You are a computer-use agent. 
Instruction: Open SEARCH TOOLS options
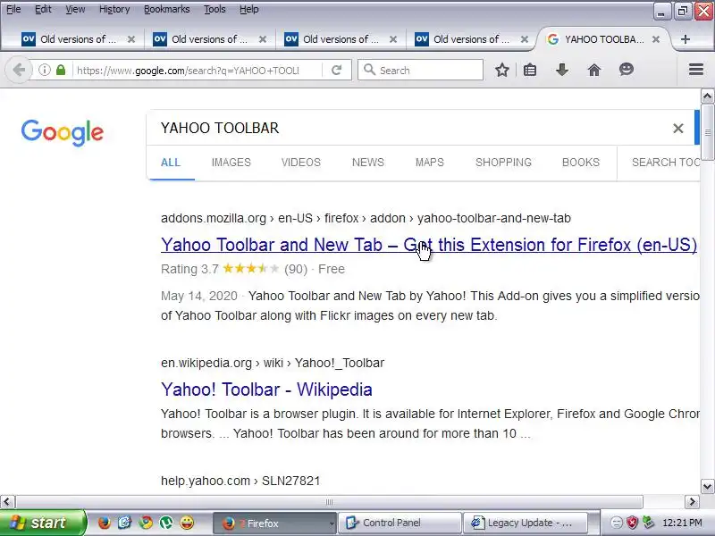click(666, 163)
